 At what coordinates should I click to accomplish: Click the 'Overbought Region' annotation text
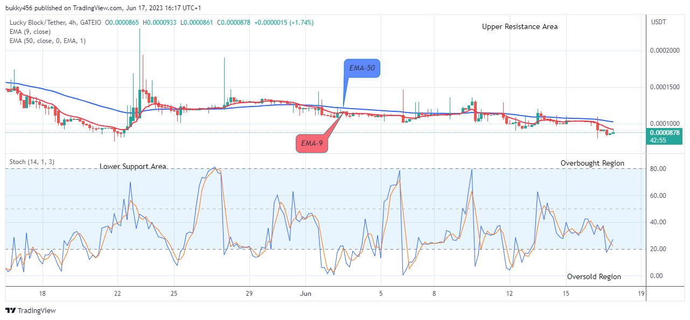(x=593, y=163)
